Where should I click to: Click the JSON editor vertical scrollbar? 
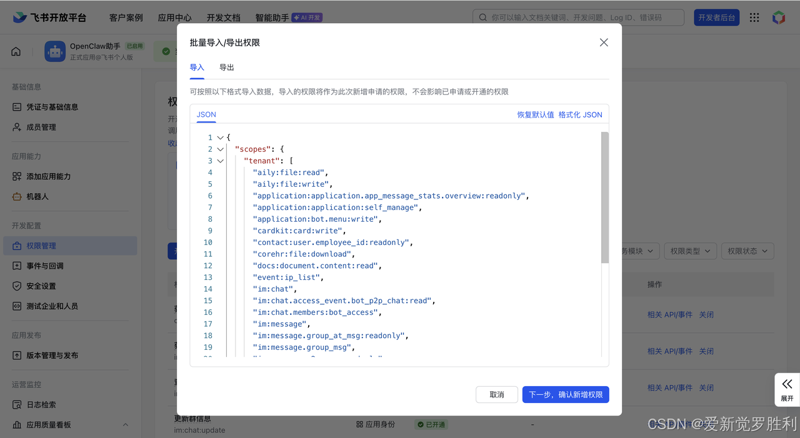[x=605, y=197]
